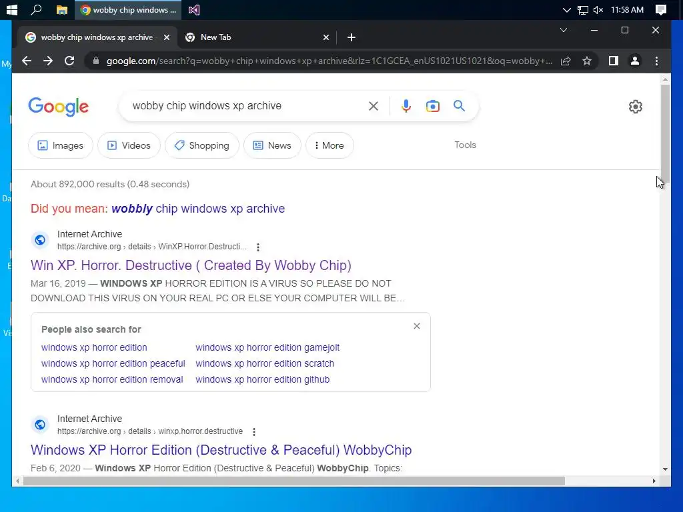Open Visual Studio from the taskbar

[x=194, y=9]
